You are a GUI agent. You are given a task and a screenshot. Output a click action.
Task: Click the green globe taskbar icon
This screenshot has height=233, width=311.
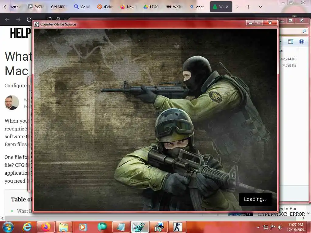point(102,227)
